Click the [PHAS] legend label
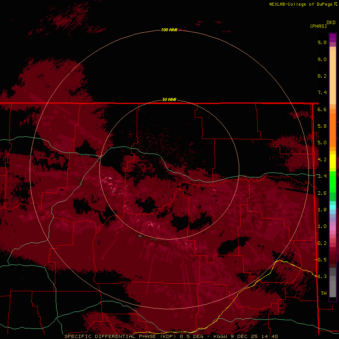The width and height of the screenshot is (339, 339). [318, 26]
